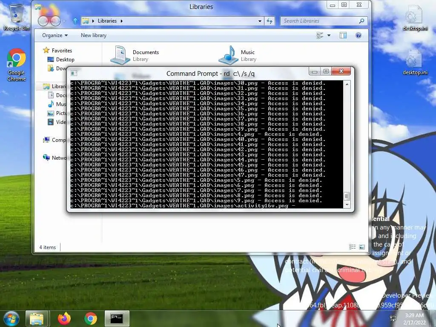Click network icon in system tray

[x=393, y=318]
